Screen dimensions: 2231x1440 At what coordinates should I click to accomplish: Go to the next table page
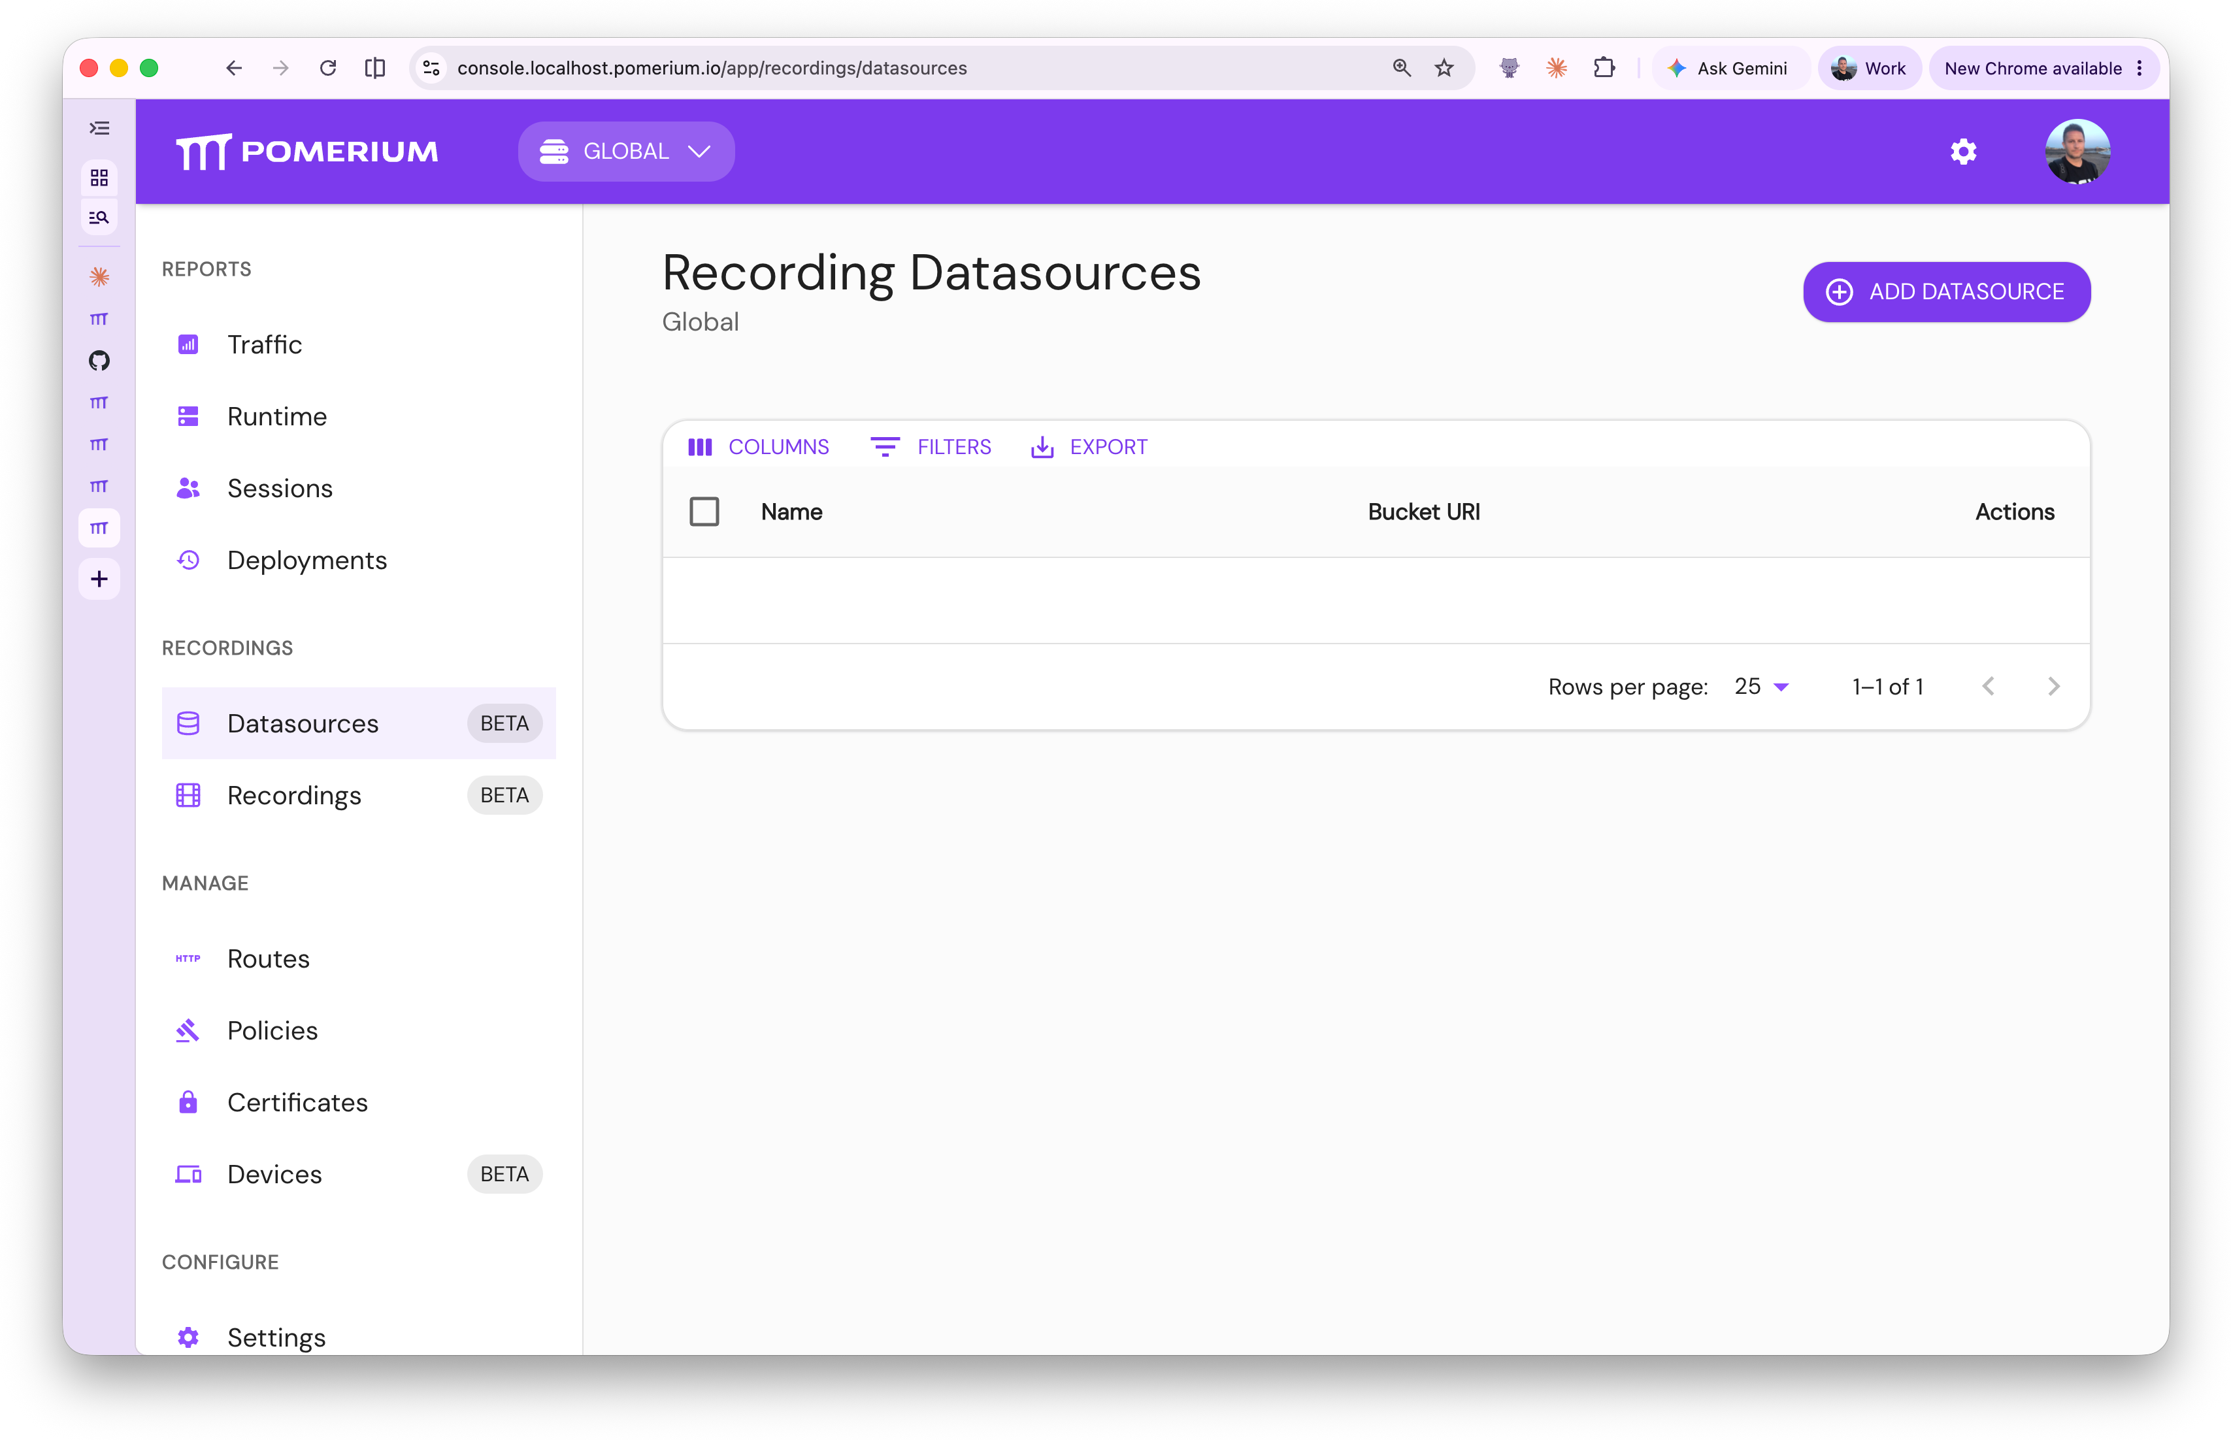pyautogui.click(x=2053, y=686)
